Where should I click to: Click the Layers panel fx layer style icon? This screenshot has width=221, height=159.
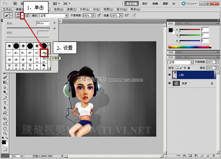(x=184, y=156)
